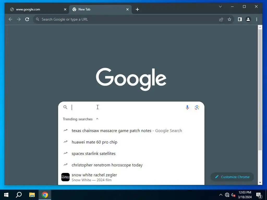This screenshot has width=267, height=200.
Task: Select the New Tab tab
Action: click(x=100, y=9)
